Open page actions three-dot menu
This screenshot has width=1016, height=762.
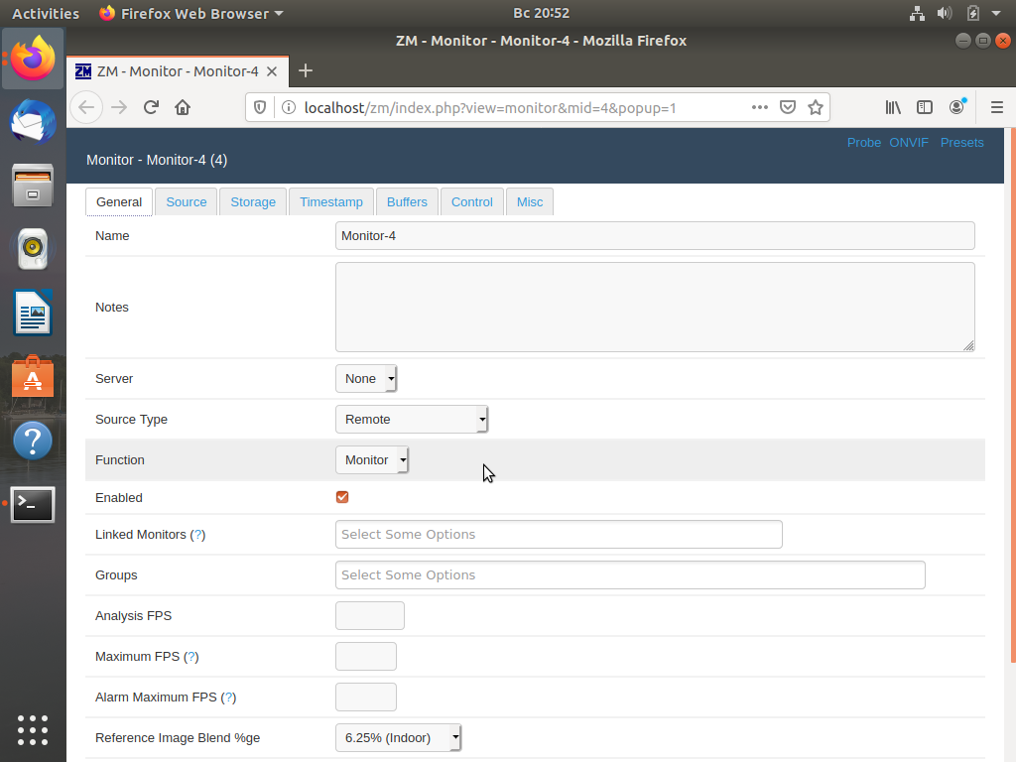pos(759,107)
